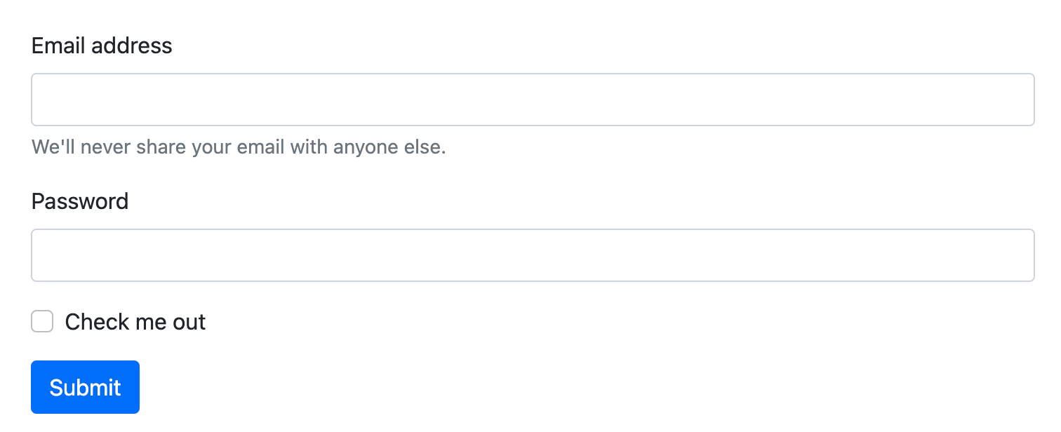The width and height of the screenshot is (1061, 432).
Task: Activate the blue Submit button
Action: (85, 386)
